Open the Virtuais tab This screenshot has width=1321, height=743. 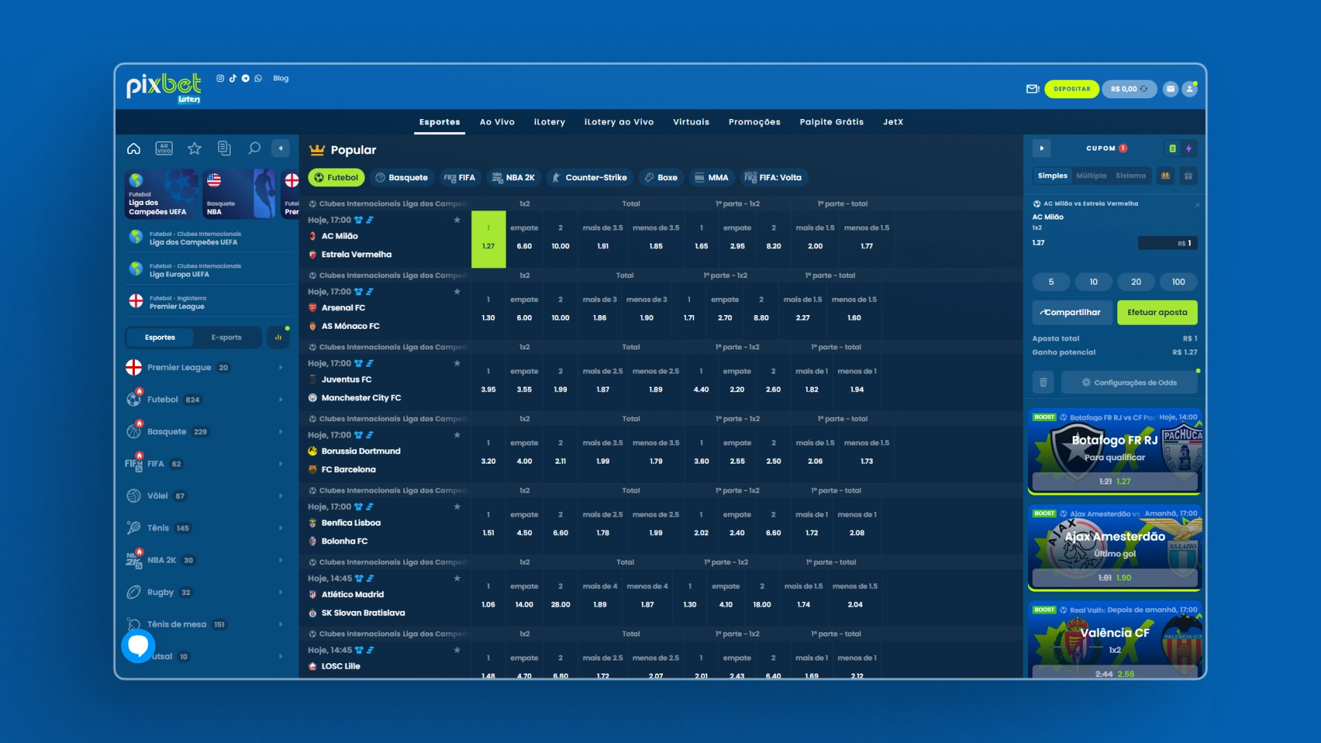691,122
